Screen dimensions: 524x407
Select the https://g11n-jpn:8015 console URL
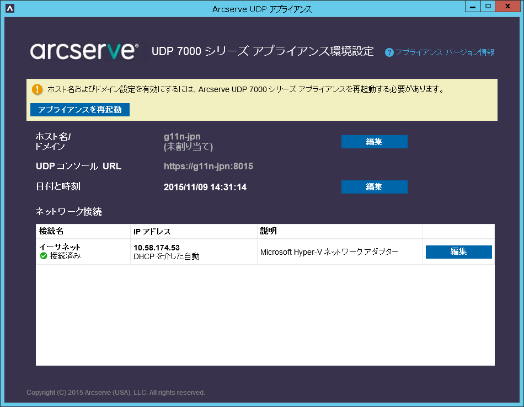click(208, 166)
